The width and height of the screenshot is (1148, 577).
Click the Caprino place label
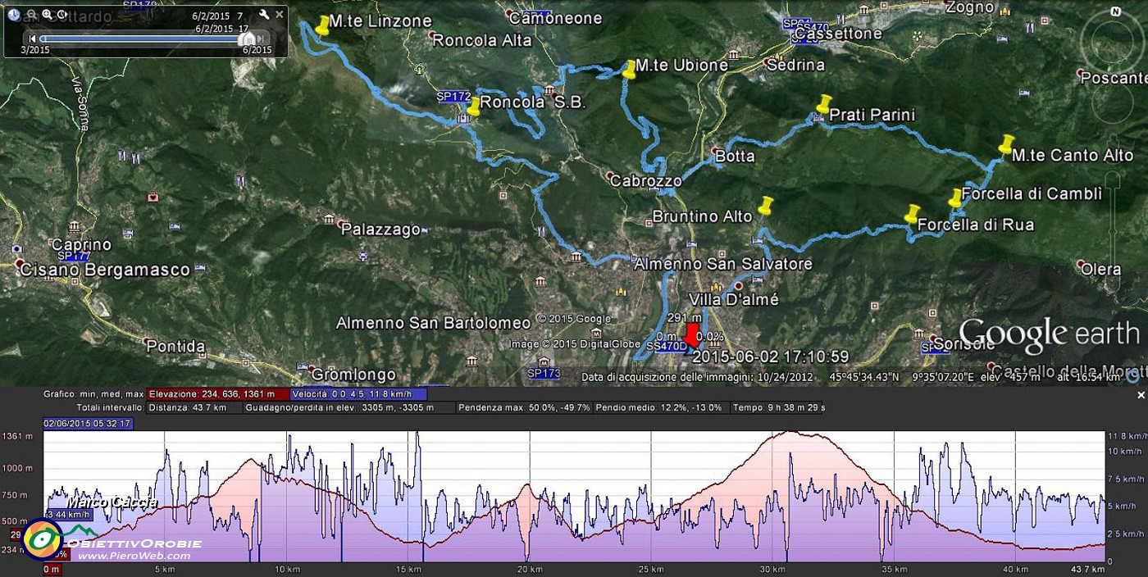(80, 244)
